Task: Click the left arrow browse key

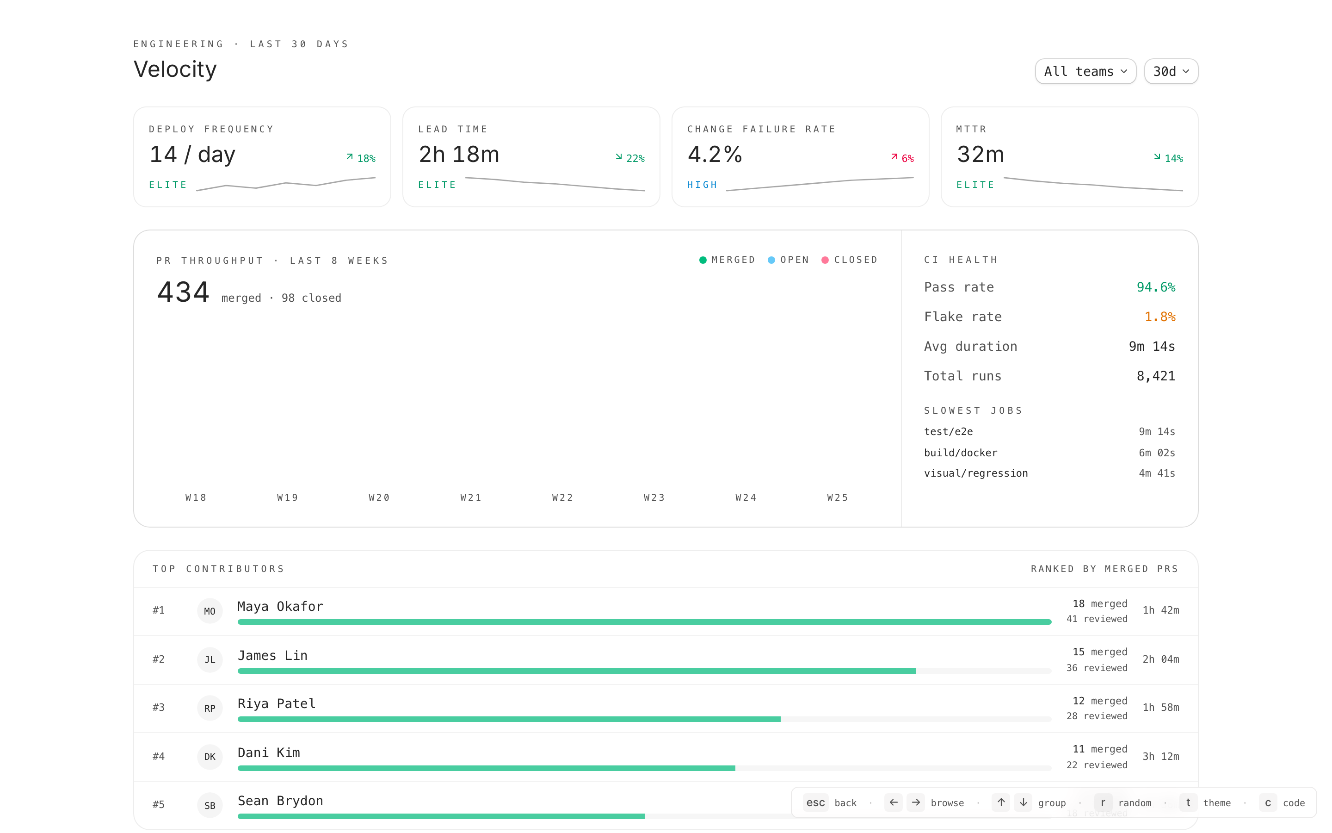Action: 894,802
